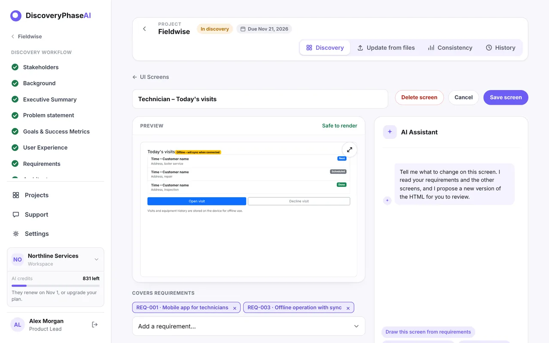Click the Settings gear icon
Image resolution: width=549 pixels, height=343 pixels.
point(16,234)
